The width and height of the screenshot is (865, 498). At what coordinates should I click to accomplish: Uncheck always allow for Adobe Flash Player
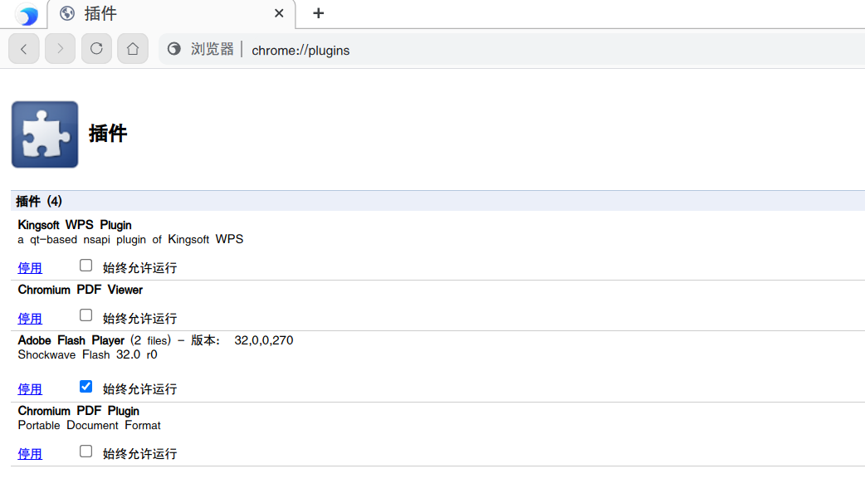click(86, 387)
